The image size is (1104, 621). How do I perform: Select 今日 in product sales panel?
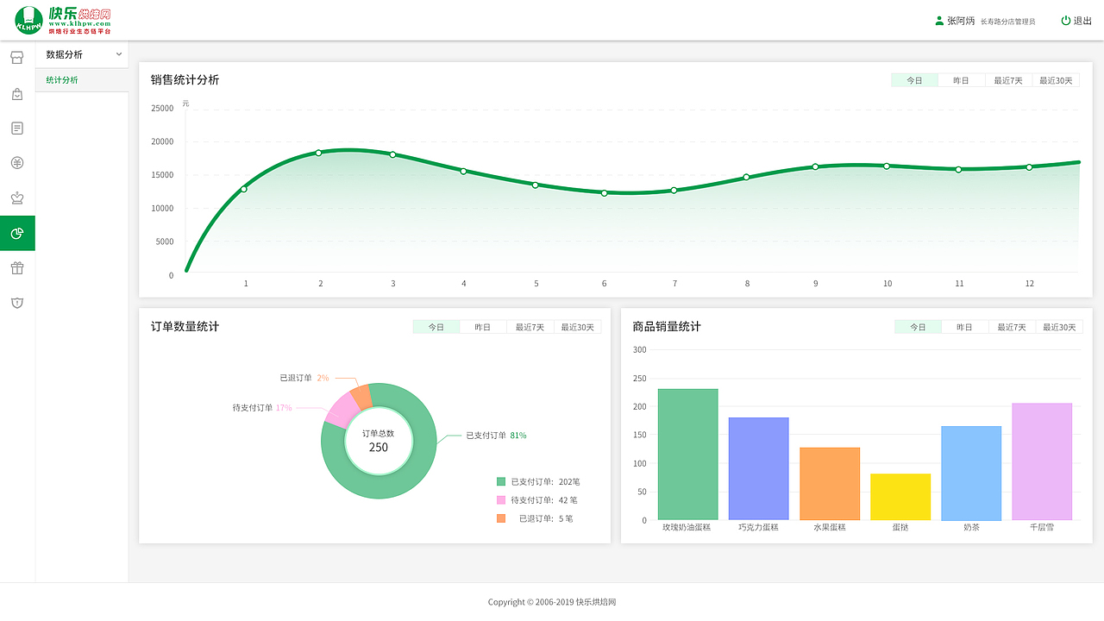(918, 327)
